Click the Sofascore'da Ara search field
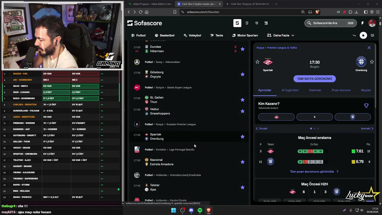This screenshot has width=382, height=215. pyautogui.click(x=330, y=23)
